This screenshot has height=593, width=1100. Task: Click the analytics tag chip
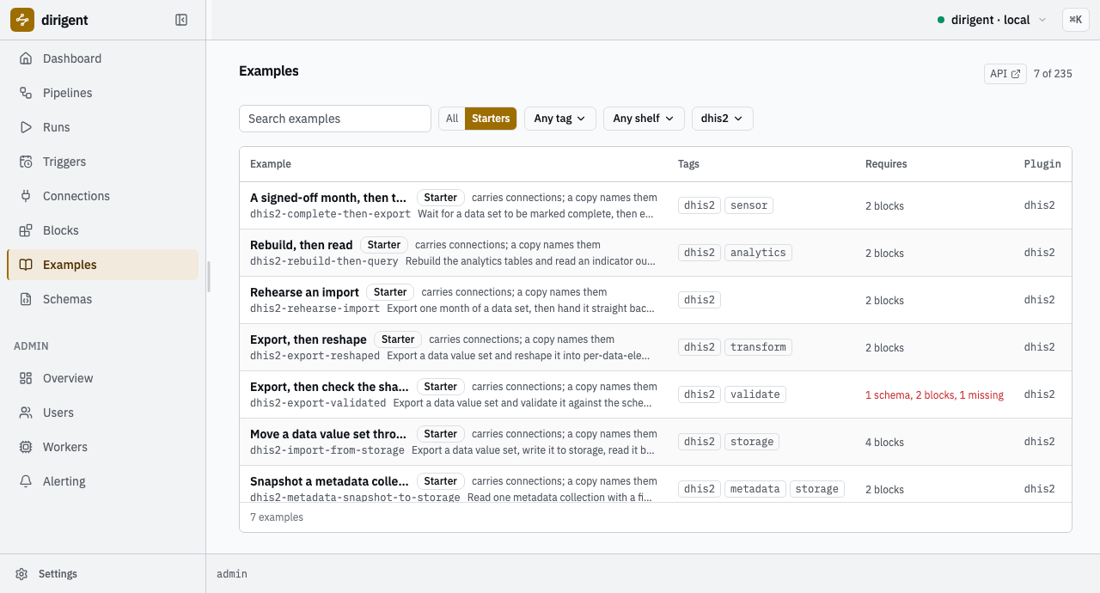[x=758, y=253]
